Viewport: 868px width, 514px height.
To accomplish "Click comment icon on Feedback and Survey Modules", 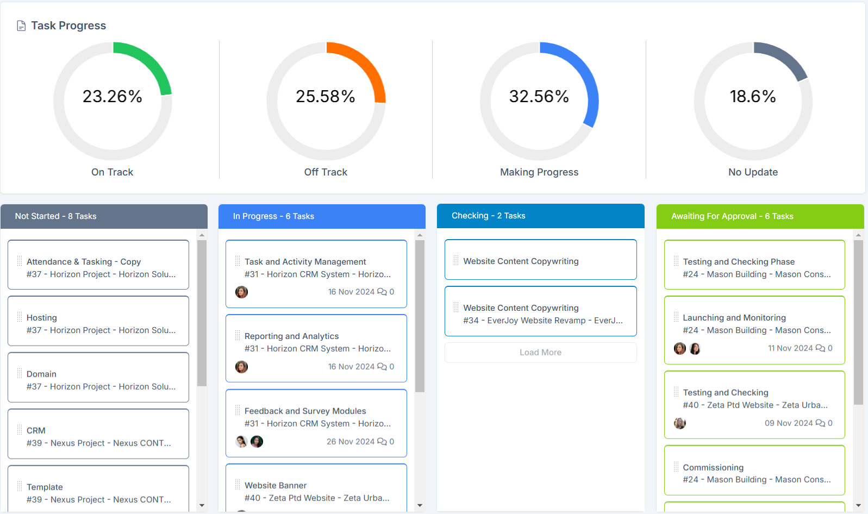I will (382, 442).
